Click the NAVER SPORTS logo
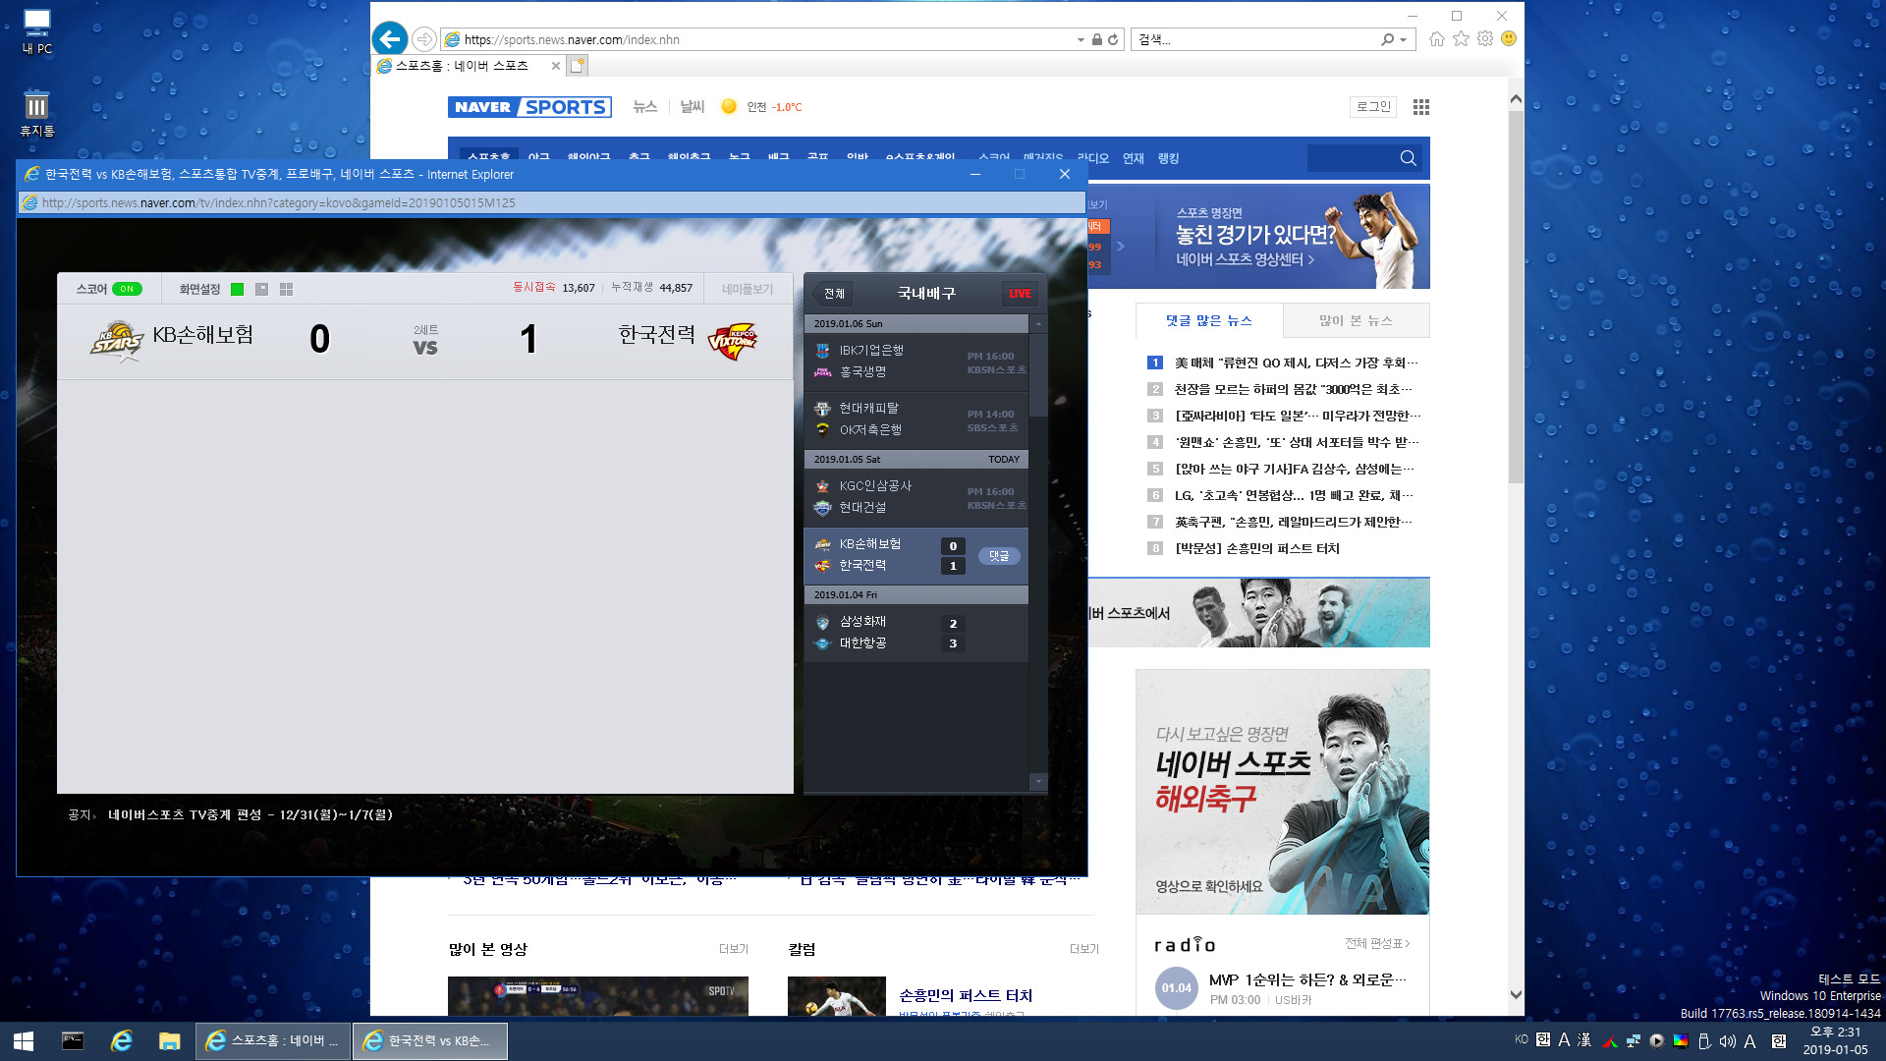This screenshot has height=1061, width=1886. [529, 107]
